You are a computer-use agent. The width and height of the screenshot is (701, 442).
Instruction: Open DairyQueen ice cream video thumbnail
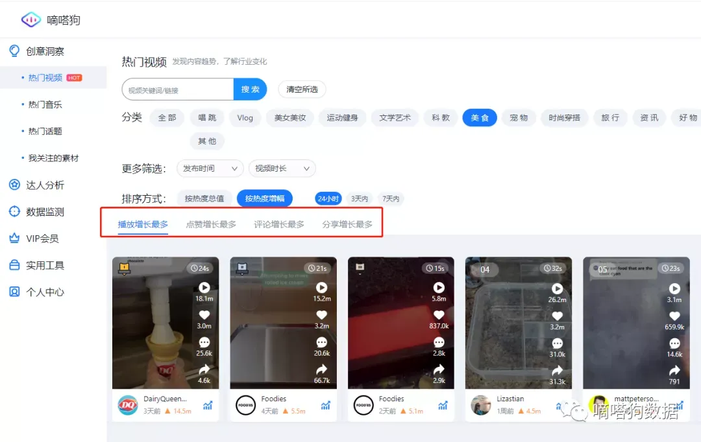(166, 323)
